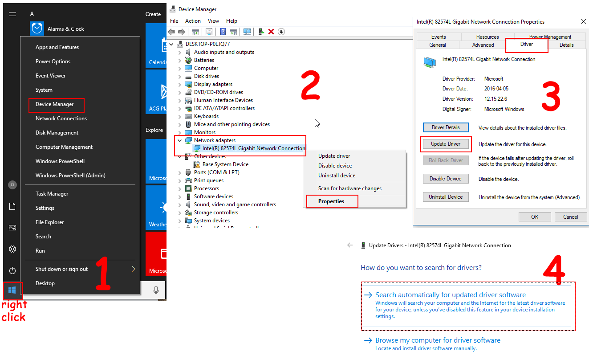Click the Back arrow in Device Manager toolbar
The width and height of the screenshot is (589, 364).
(x=171, y=32)
